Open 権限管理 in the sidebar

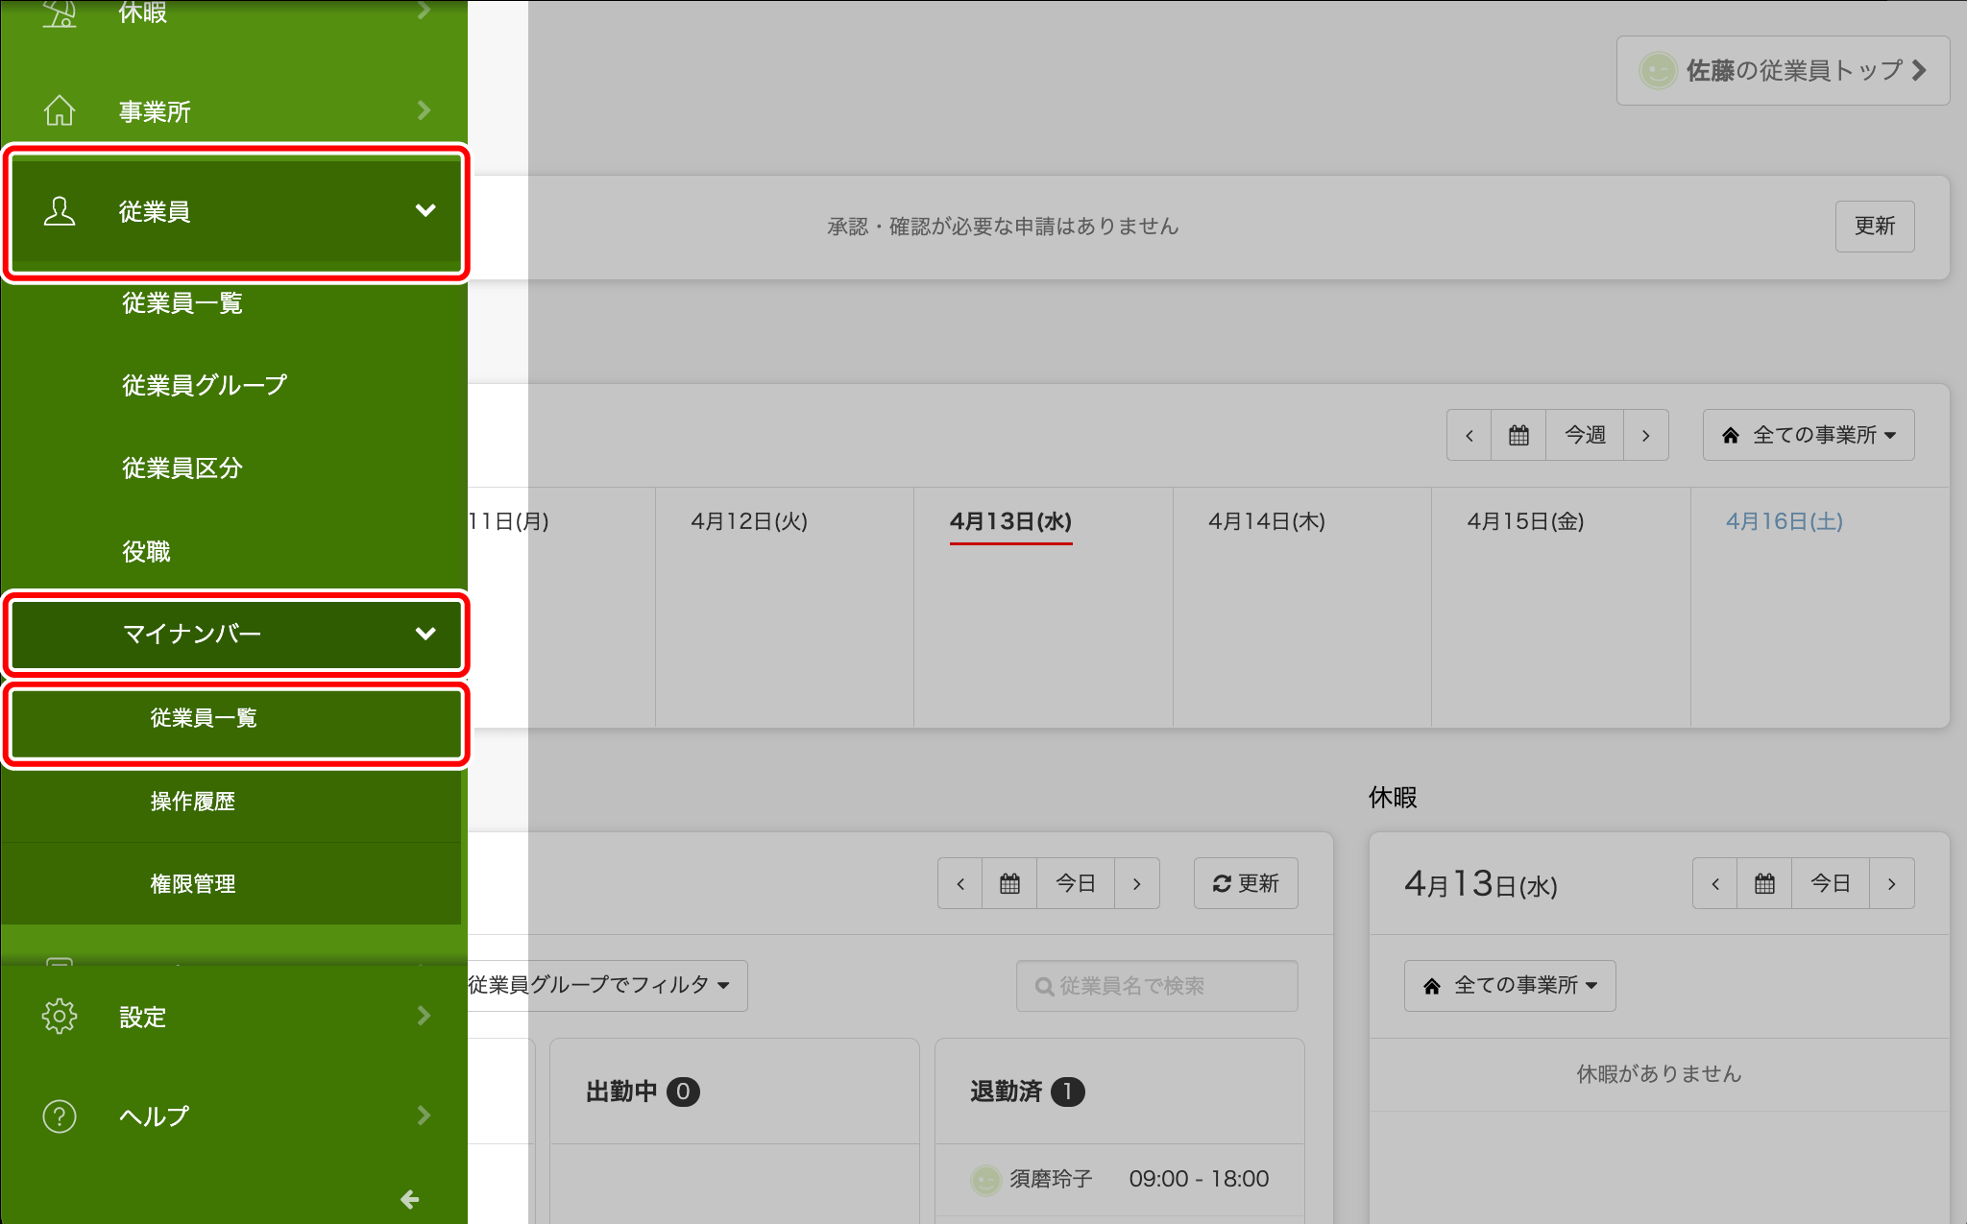point(192,884)
